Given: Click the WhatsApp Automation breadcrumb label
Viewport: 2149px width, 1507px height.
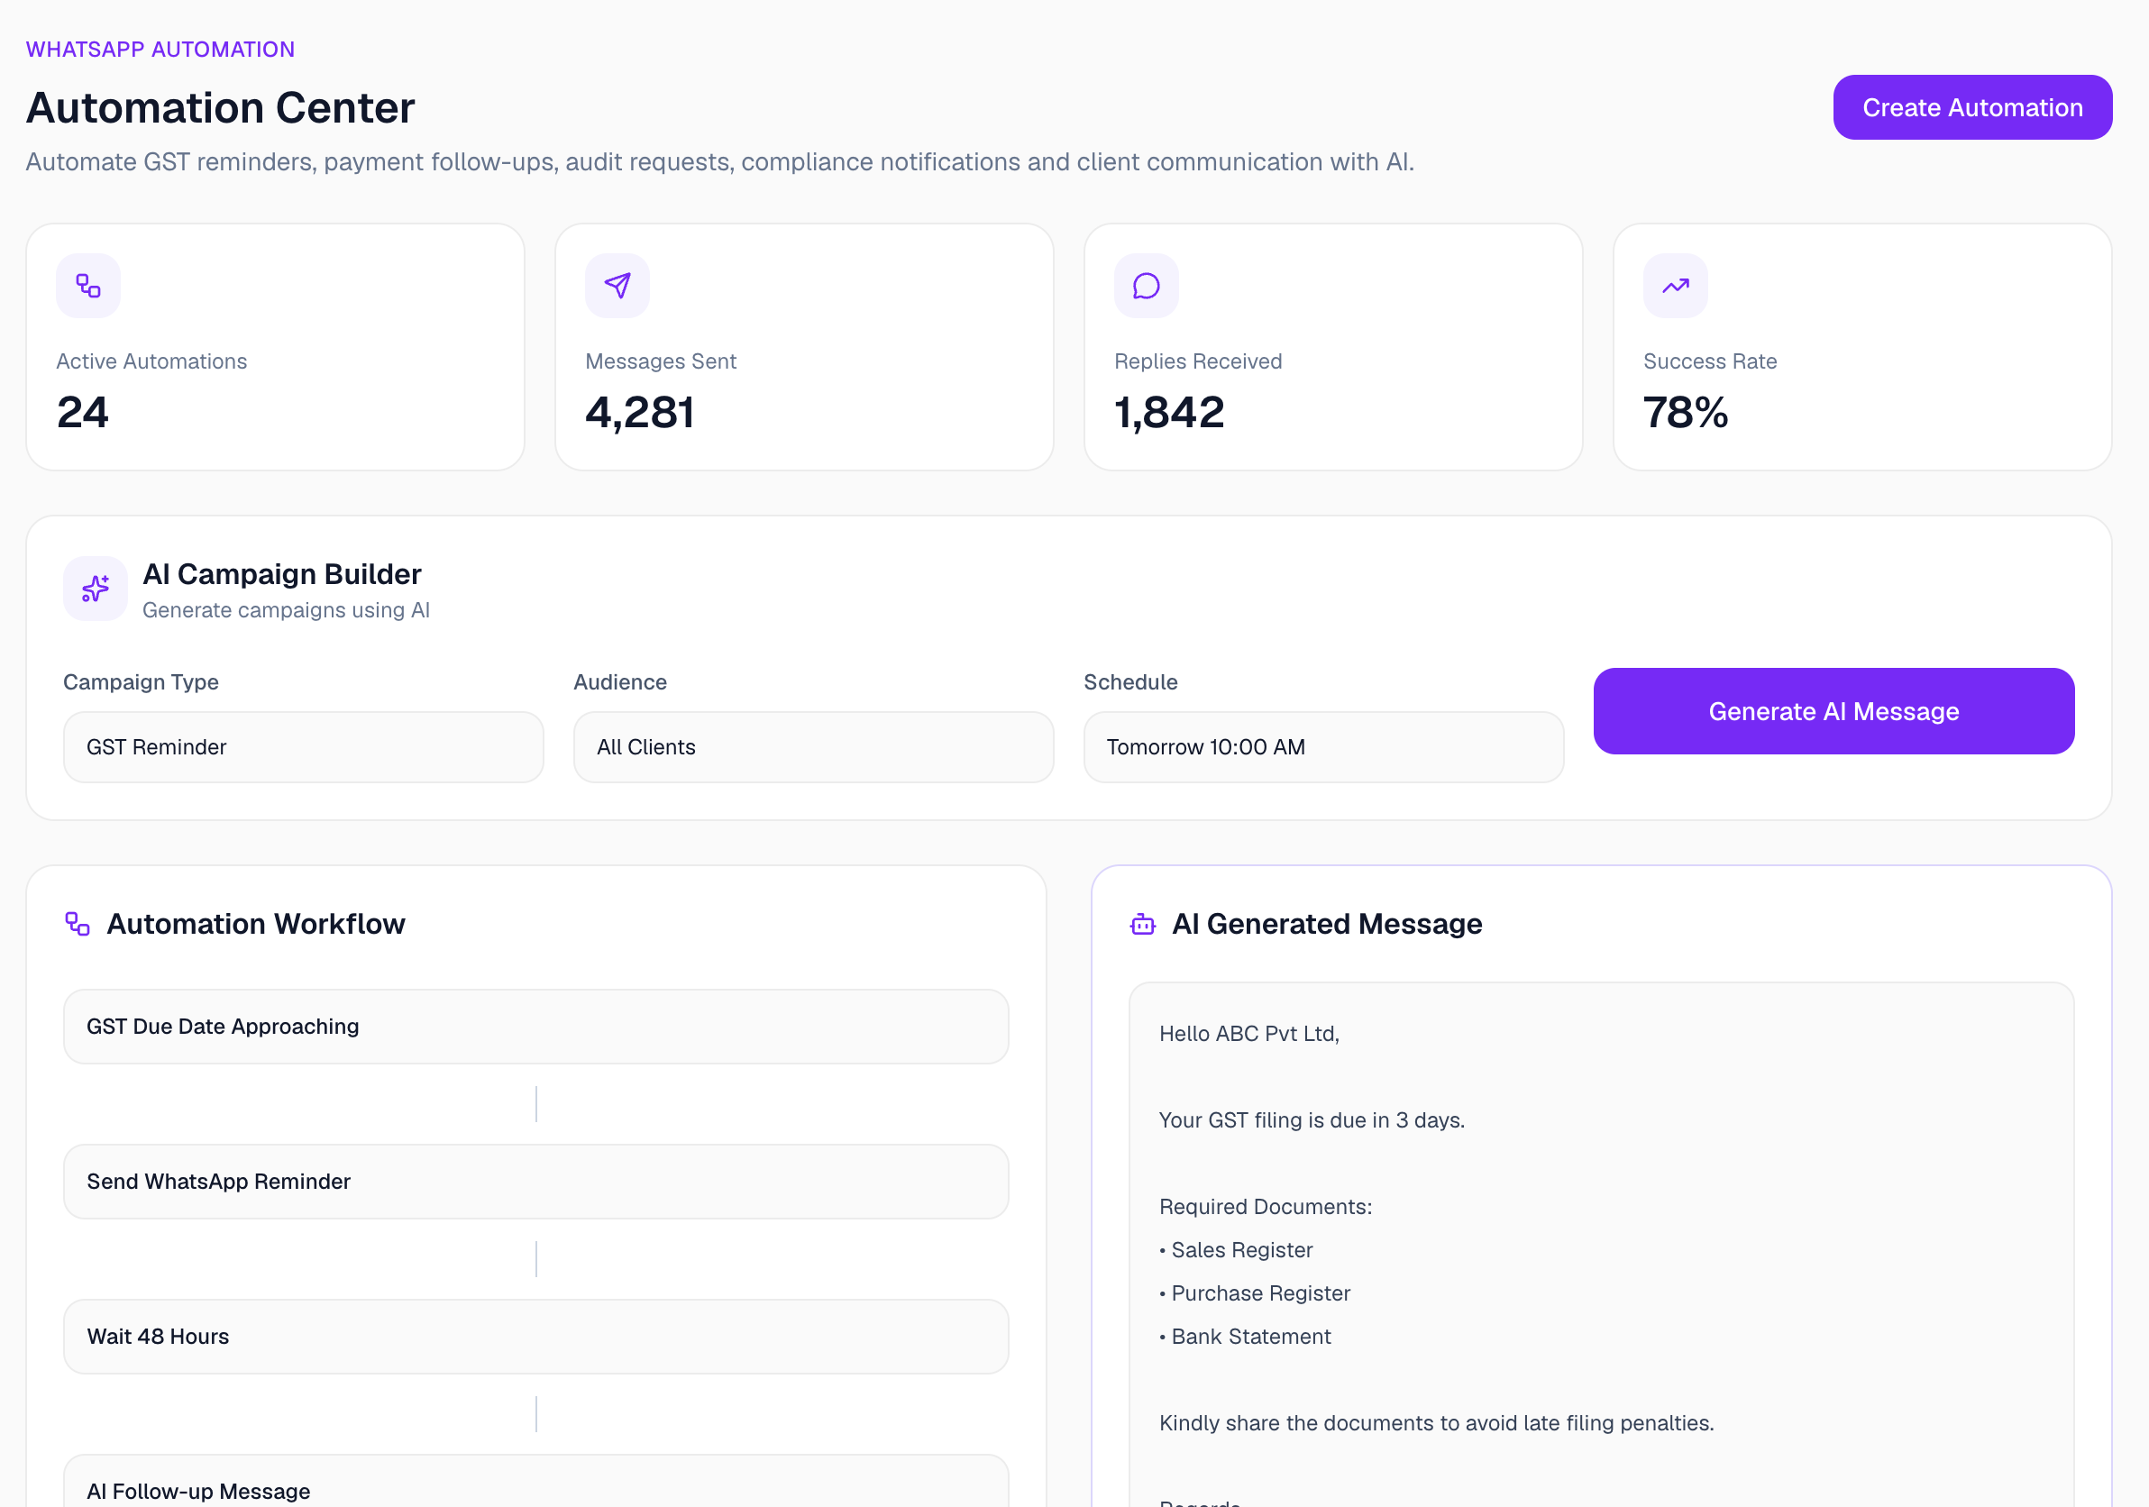Looking at the screenshot, I should tap(160, 50).
